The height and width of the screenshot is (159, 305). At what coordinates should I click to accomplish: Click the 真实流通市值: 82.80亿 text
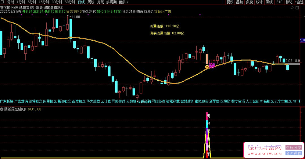pyautogui.click(x=167, y=33)
